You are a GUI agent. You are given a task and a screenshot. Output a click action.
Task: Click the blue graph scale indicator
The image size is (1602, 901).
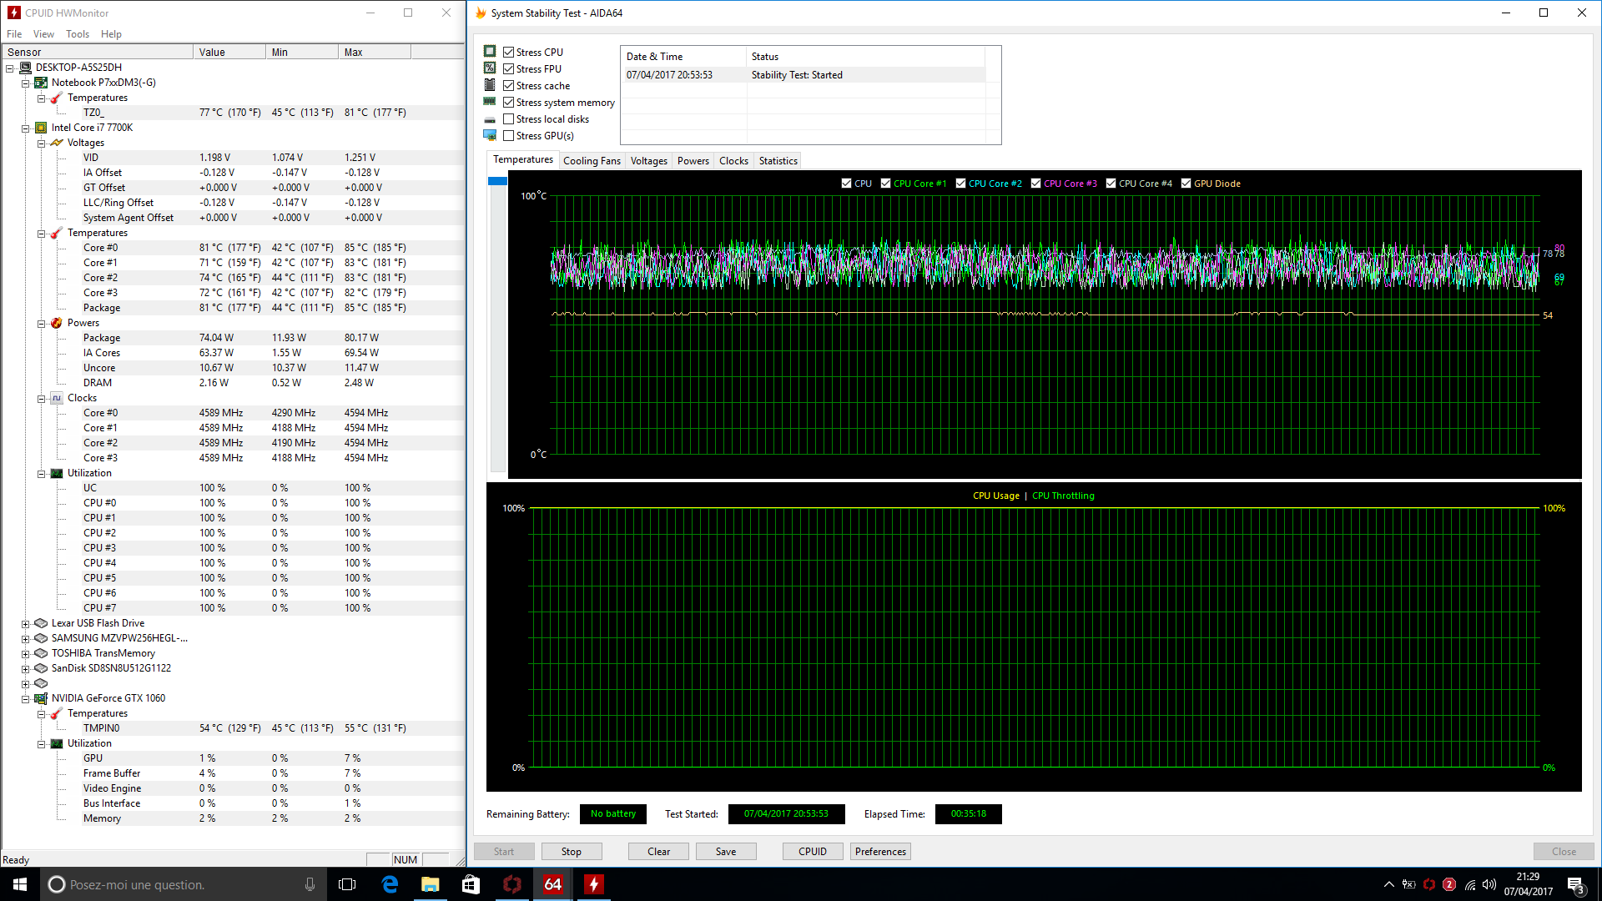tap(497, 181)
